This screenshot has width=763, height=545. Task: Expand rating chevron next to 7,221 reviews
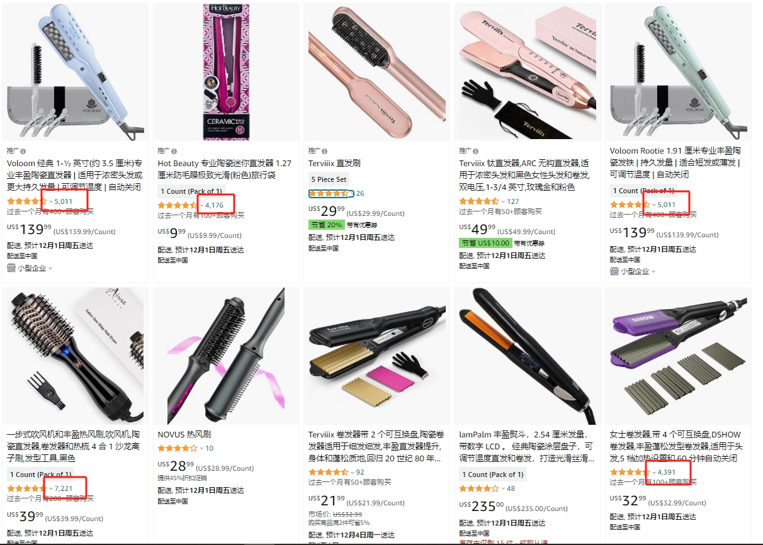(x=51, y=488)
